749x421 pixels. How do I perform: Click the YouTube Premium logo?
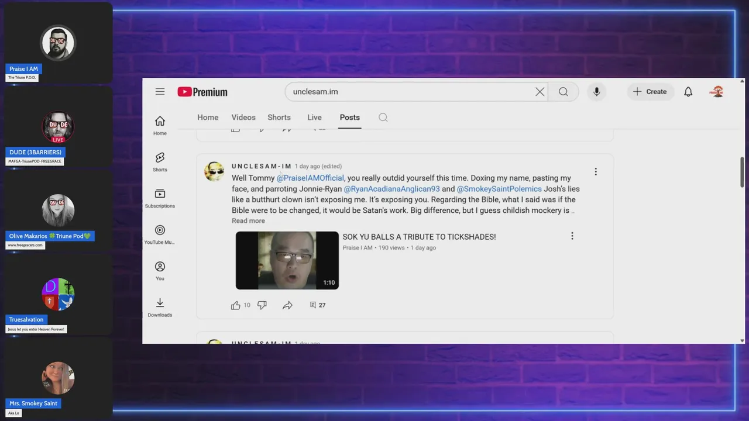(202, 92)
